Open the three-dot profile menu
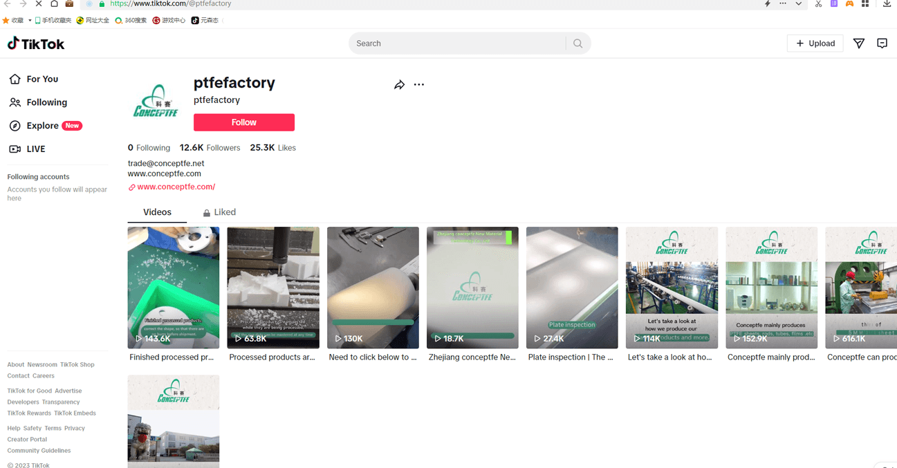Viewport: 897px width, 468px height. 419,85
